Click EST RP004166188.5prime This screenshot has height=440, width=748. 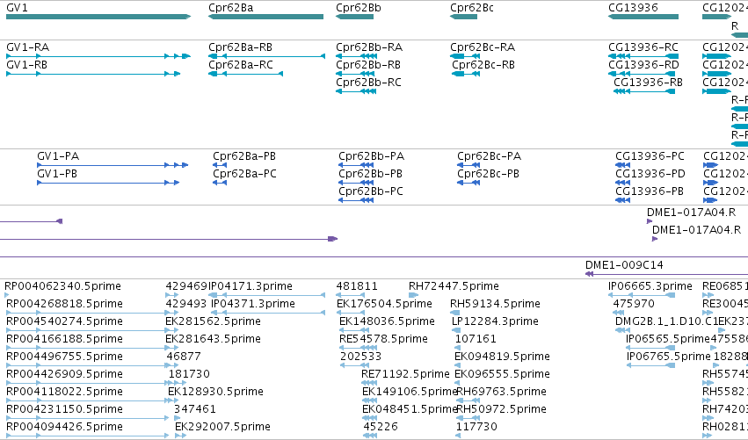[x=64, y=339]
